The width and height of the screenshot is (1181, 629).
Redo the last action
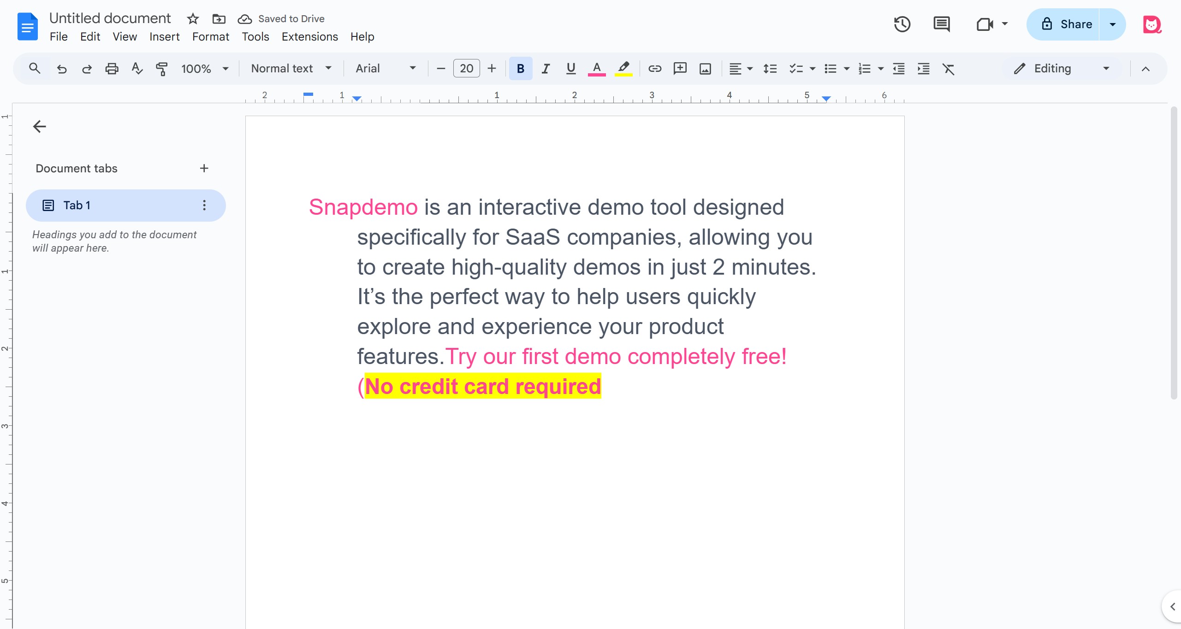tap(87, 69)
